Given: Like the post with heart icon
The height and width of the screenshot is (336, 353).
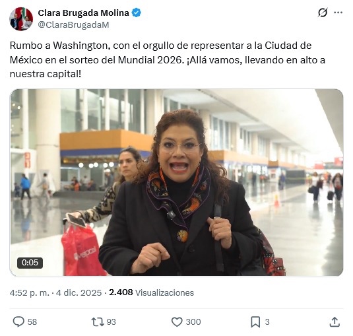Looking at the screenshot, I should (x=177, y=322).
